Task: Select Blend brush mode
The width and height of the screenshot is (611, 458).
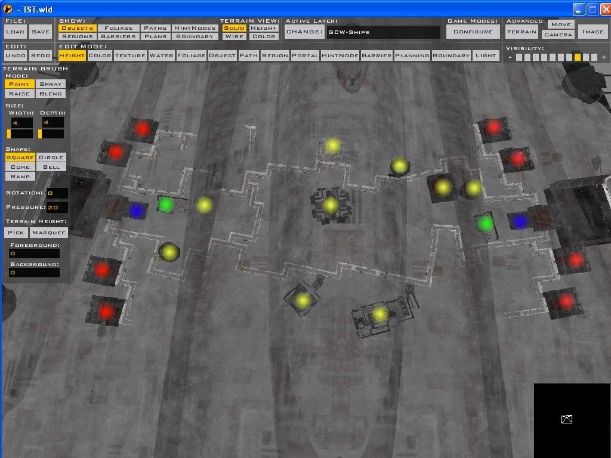Action: coord(51,94)
